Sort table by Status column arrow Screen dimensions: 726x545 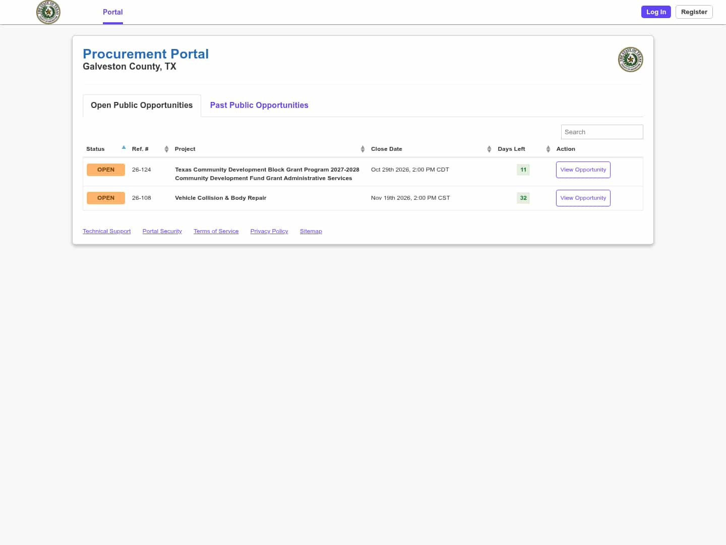(x=124, y=148)
